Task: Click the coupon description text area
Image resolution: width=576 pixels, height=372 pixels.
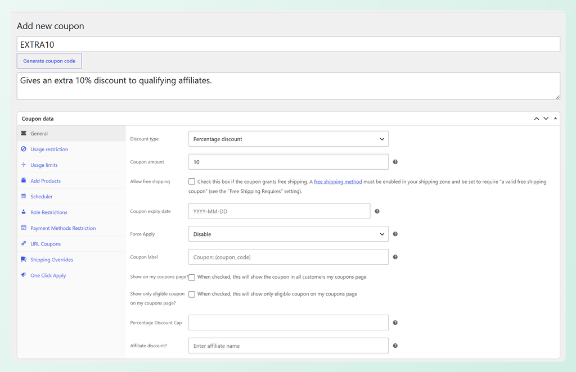Action: point(289,86)
